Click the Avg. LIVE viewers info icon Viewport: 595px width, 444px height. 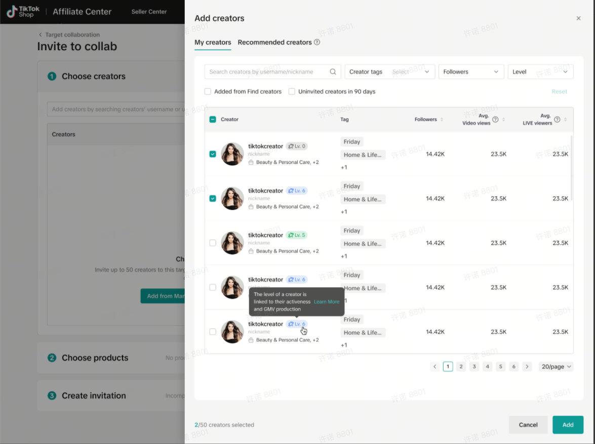tap(557, 120)
